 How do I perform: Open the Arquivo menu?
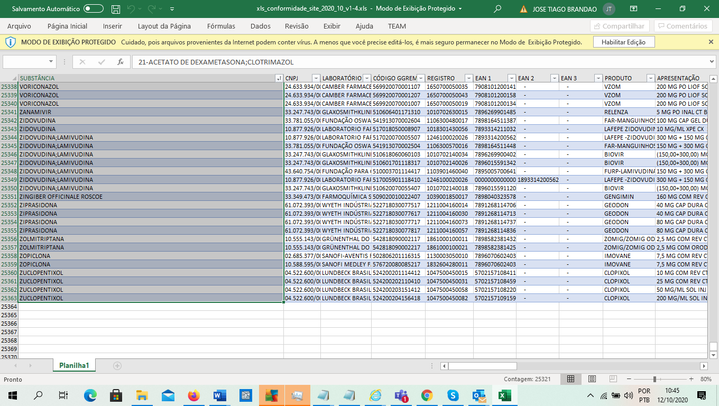pos(19,26)
